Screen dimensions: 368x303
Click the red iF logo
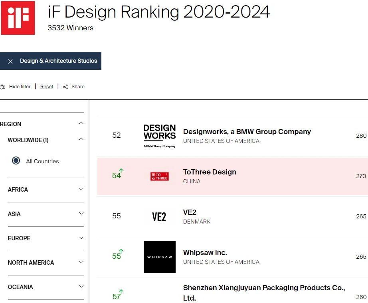(18, 18)
